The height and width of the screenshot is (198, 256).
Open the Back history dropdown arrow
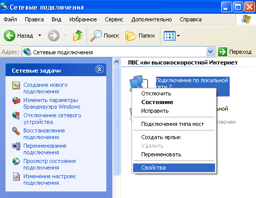click(x=39, y=36)
